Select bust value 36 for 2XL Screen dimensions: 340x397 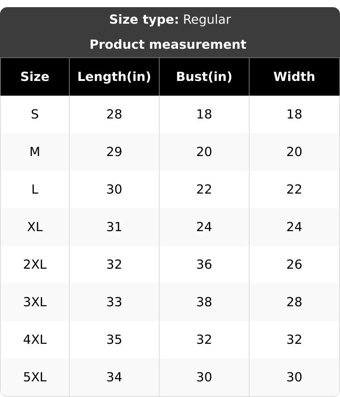click(x=204, y=265)
